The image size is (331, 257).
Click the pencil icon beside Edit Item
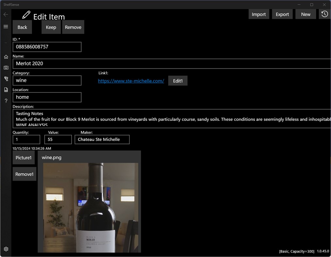click(x=26, y=14)
